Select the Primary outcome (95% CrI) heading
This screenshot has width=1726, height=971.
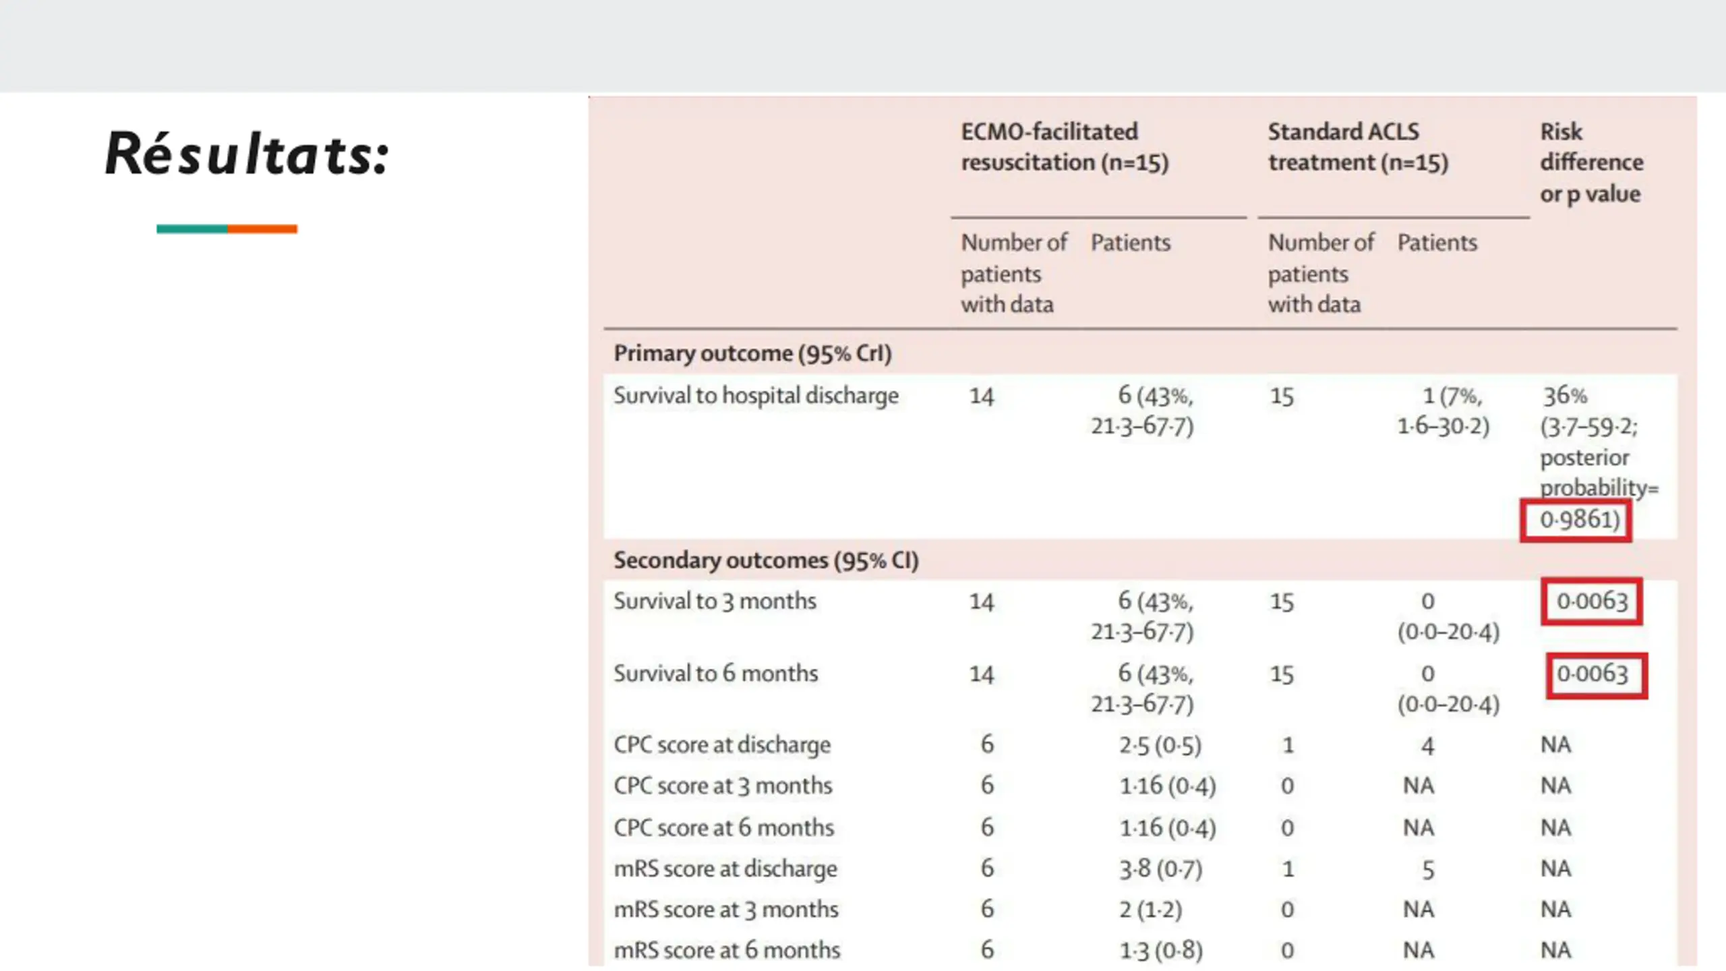pos(752,353)
